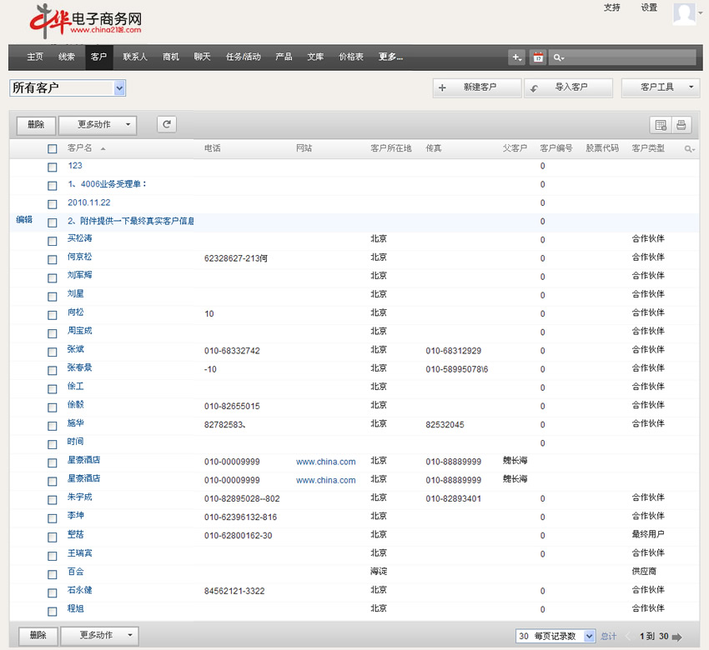
Task: Click the print list icon
Action: coord(681,125)
